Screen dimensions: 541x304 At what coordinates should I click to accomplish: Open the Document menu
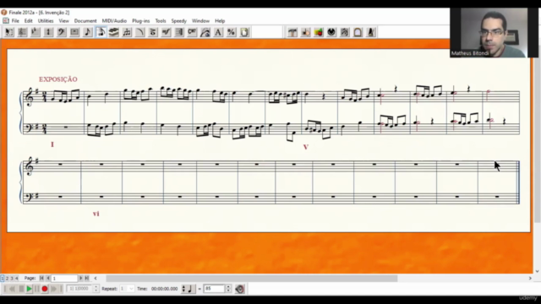[x=85, y=20]
